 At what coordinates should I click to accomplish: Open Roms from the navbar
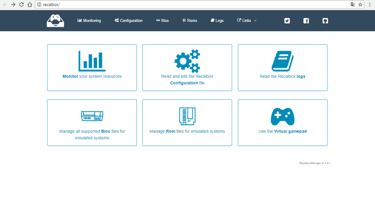(190, 21)
